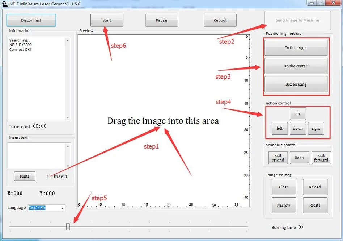
Task: Move laser To the center
Action: coord(296,66)
